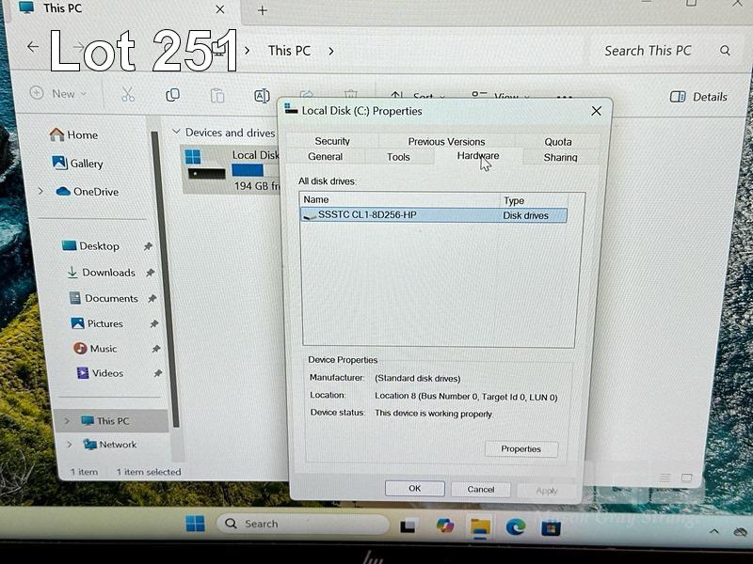
Task: Click the Cut scissors icon in toolbar
Action: (127, 95)
